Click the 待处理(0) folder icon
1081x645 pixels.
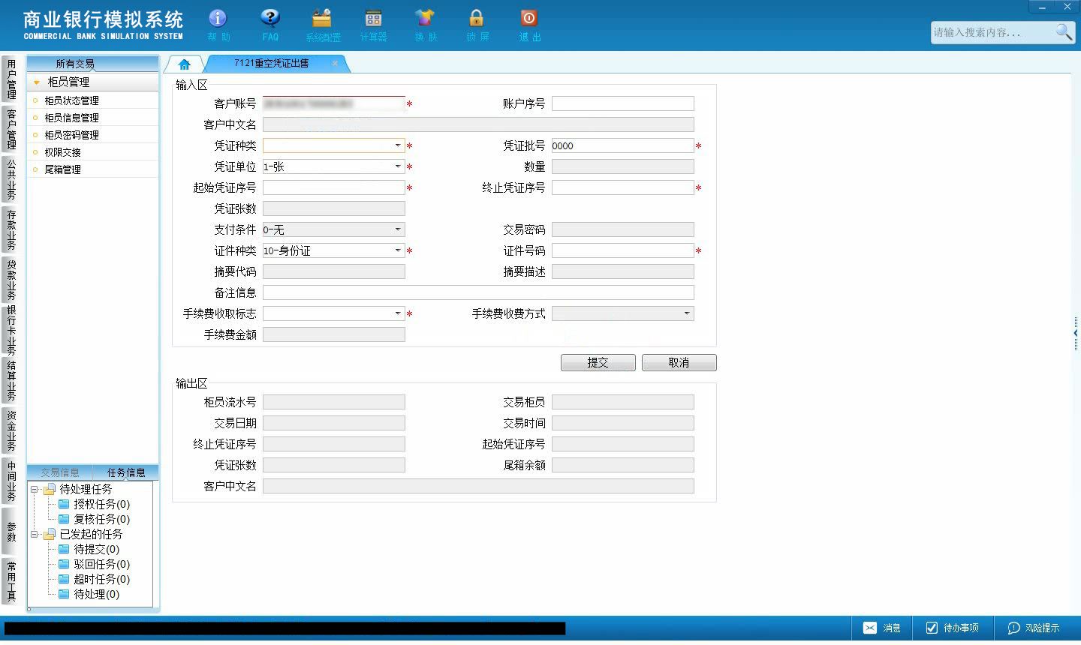click(x=64, y=594)
